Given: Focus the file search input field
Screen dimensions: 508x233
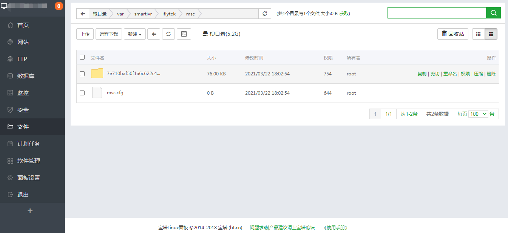Looking at the screenshot, I should click(x=437, y=13).
